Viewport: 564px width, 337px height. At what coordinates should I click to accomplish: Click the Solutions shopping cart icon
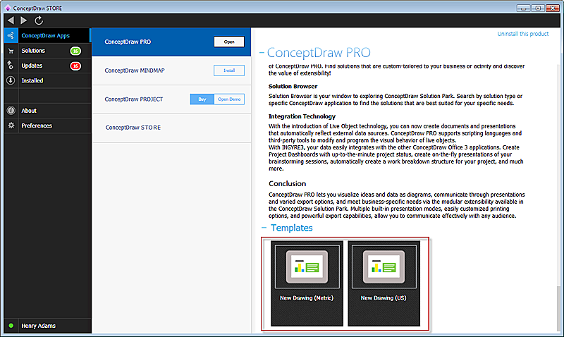click(x=11, y=51)
